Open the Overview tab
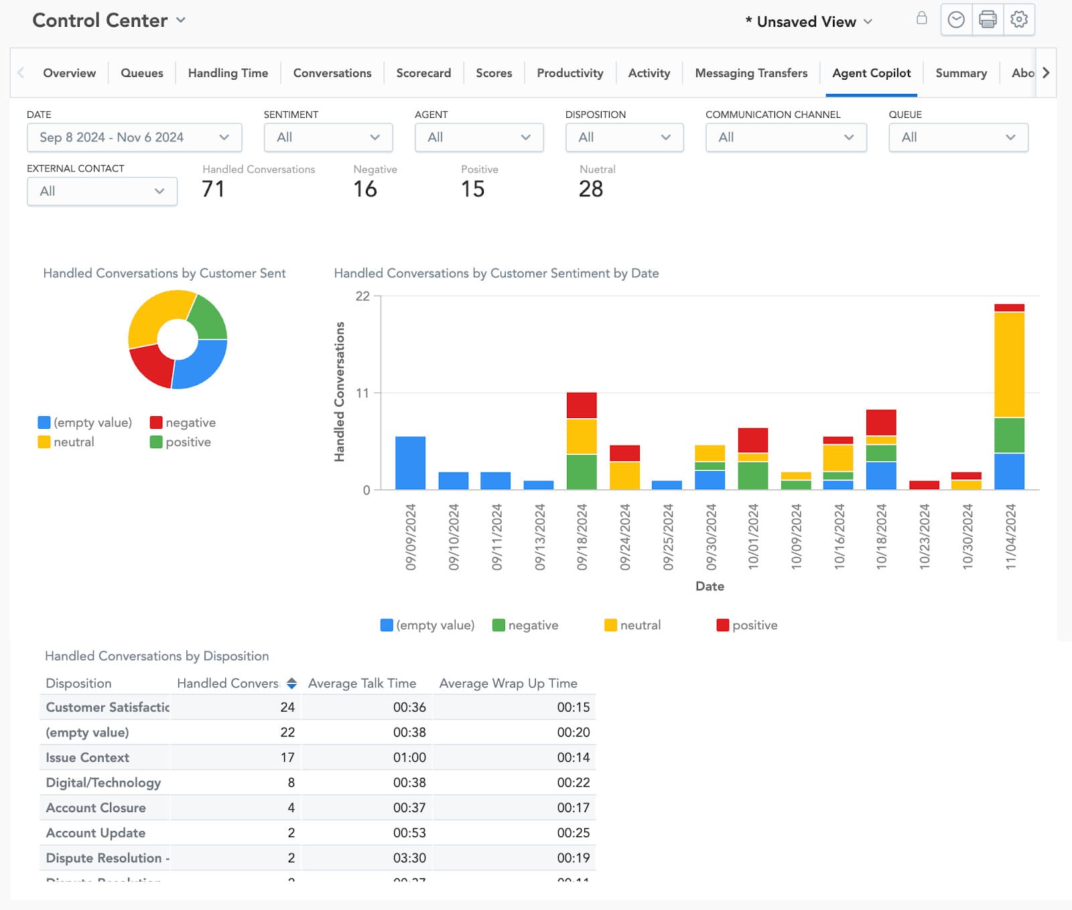The image size is (1072, 910). [x=69, y=73]
